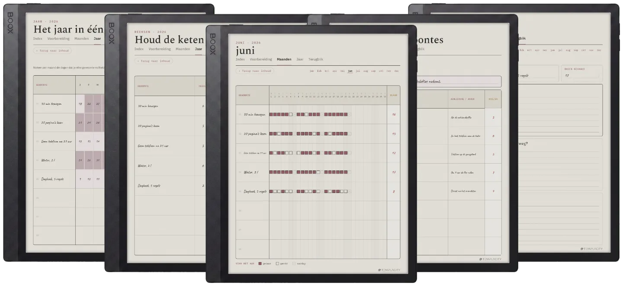Tick day 1 box for '20 pagina's lezen'
Image resolution: width=623 pixels, height=286 pixels.
271,134
